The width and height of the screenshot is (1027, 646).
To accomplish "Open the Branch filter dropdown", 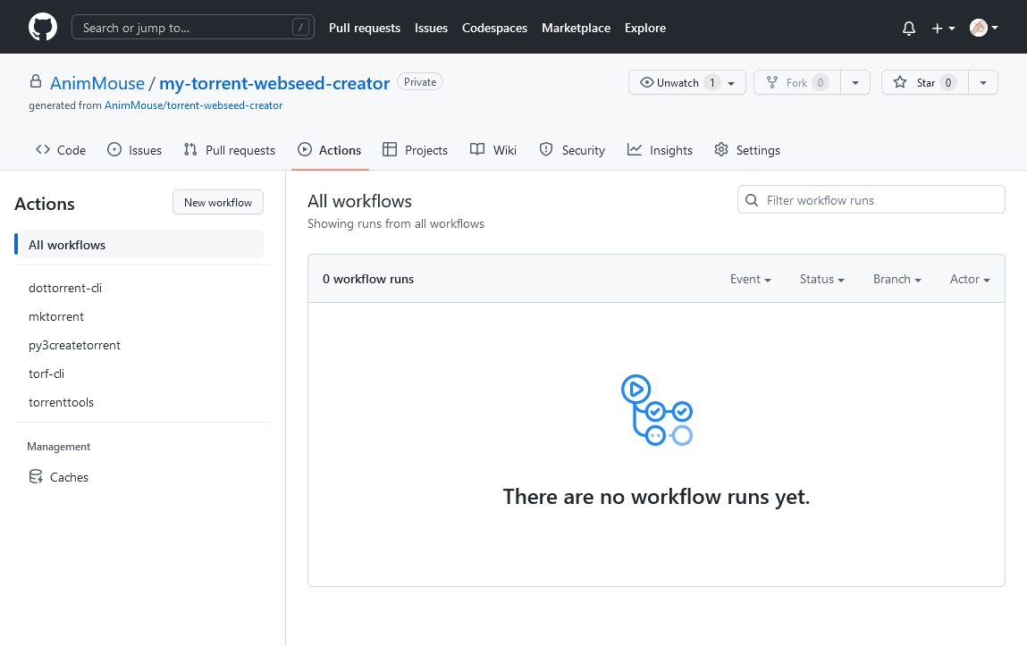I will point(897,279).
